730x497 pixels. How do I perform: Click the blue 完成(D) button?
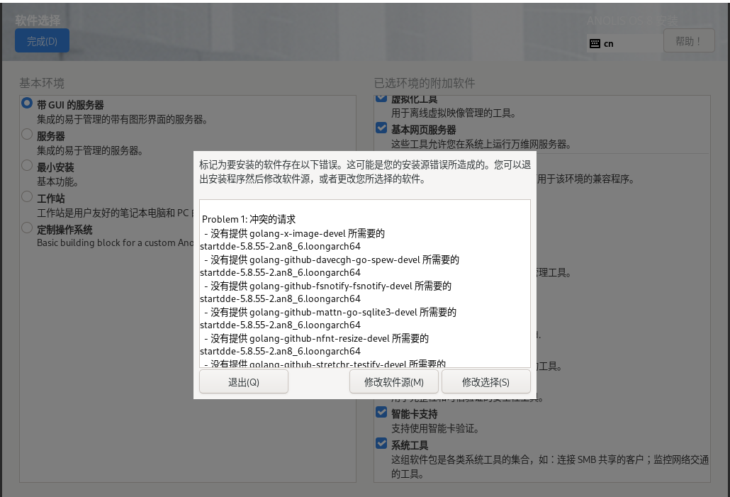[42, 41]
